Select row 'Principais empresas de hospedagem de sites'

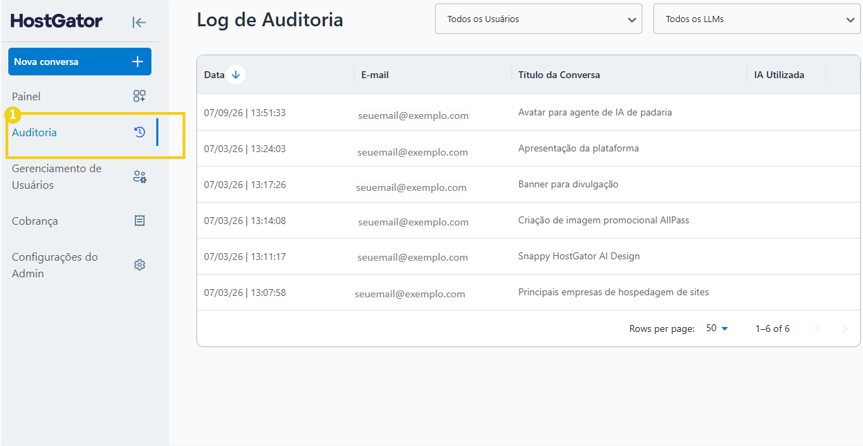[x=530, y=292]
